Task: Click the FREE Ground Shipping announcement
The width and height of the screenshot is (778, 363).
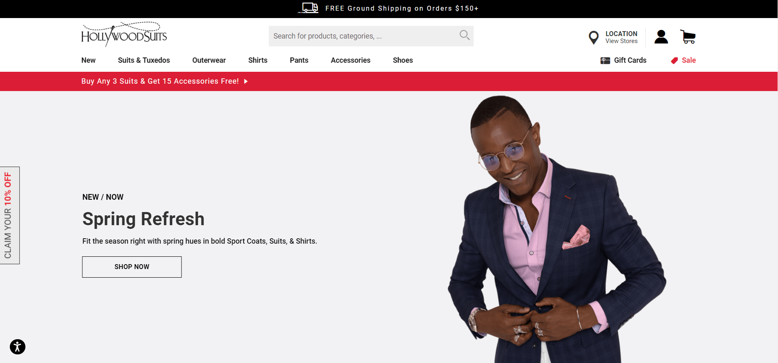Action: pos(402,8)
